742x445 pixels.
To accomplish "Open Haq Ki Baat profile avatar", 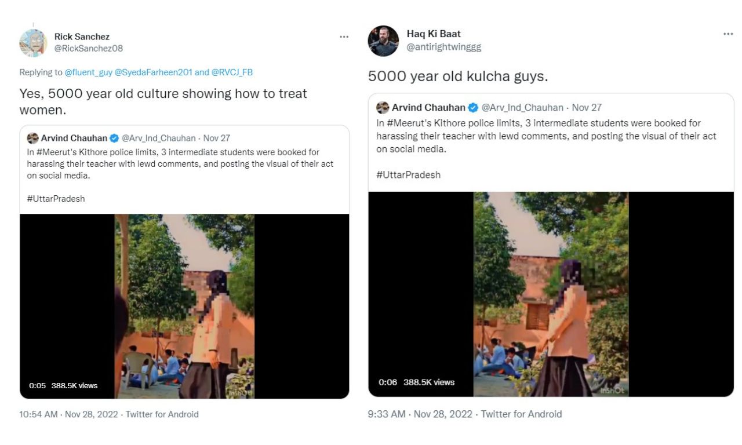I will [x=383, y=41].
